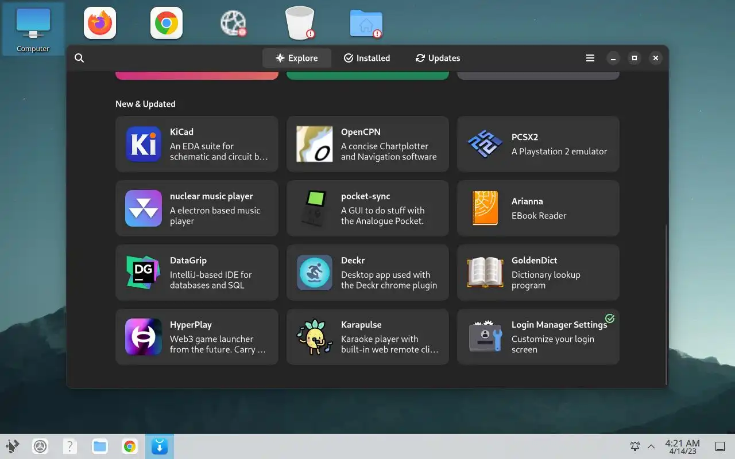Select 'pocket-sync' title text

click(x=365, y=196)
